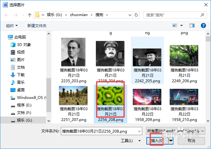
Task: Select 娱乐 (G:) in the address path
Action: coord(55,15)
